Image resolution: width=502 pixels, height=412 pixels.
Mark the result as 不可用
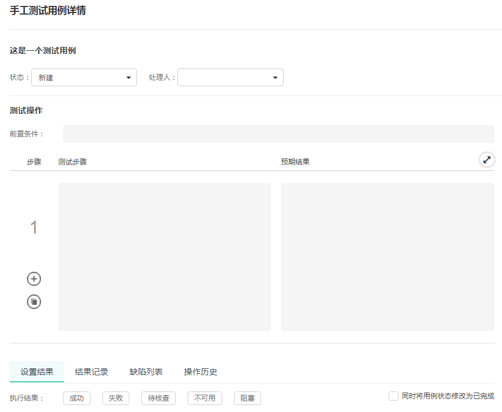click(x=204, y=398)
